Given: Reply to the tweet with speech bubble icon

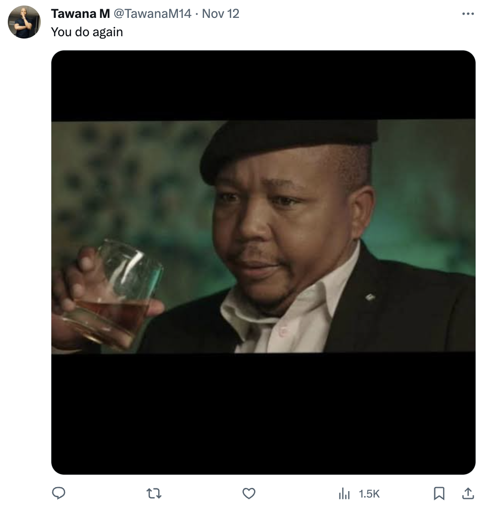Looking at the screenshot, I should (59, 493).
